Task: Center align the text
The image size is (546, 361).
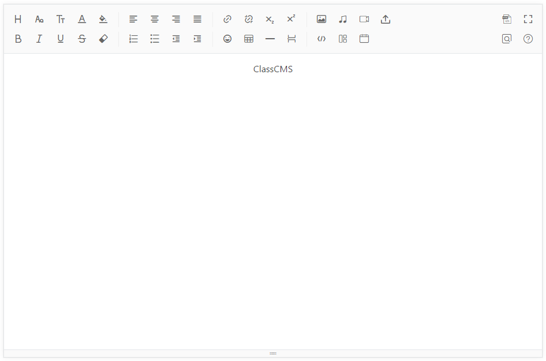Action: coord(155,19)
